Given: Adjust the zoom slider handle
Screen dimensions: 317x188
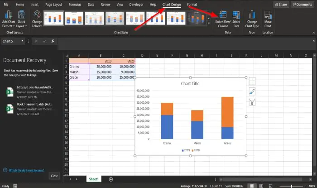Looking at the screenshot, I should (x=291, y=186).
